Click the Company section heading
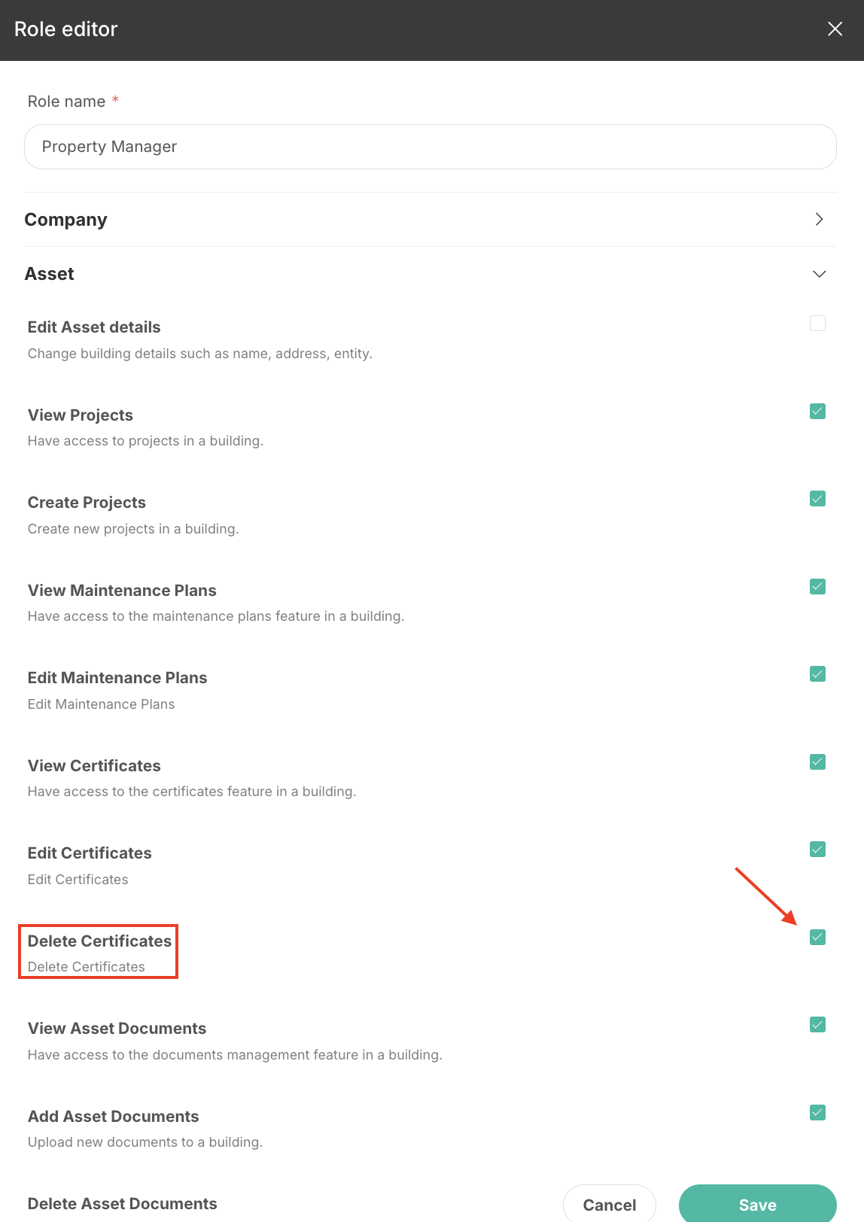Screen dimensions: 864x1222 [65, 220]
